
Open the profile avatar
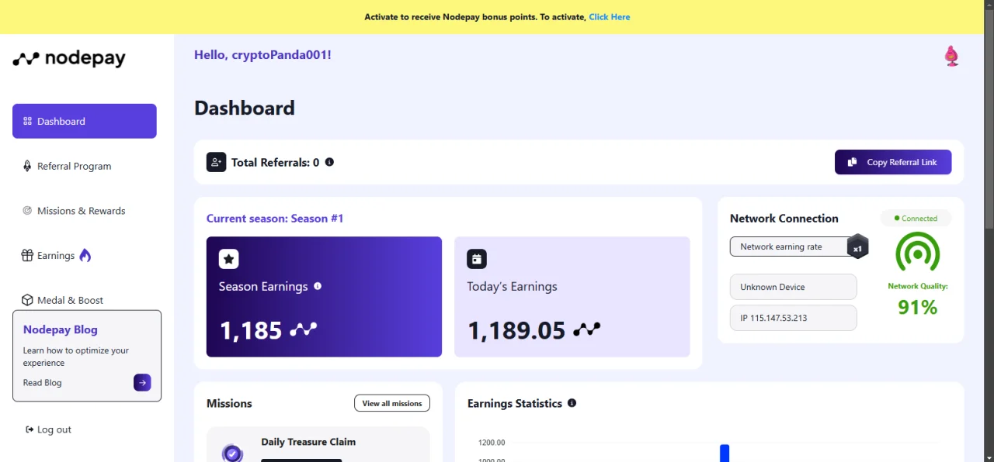[x=951, y=56]
